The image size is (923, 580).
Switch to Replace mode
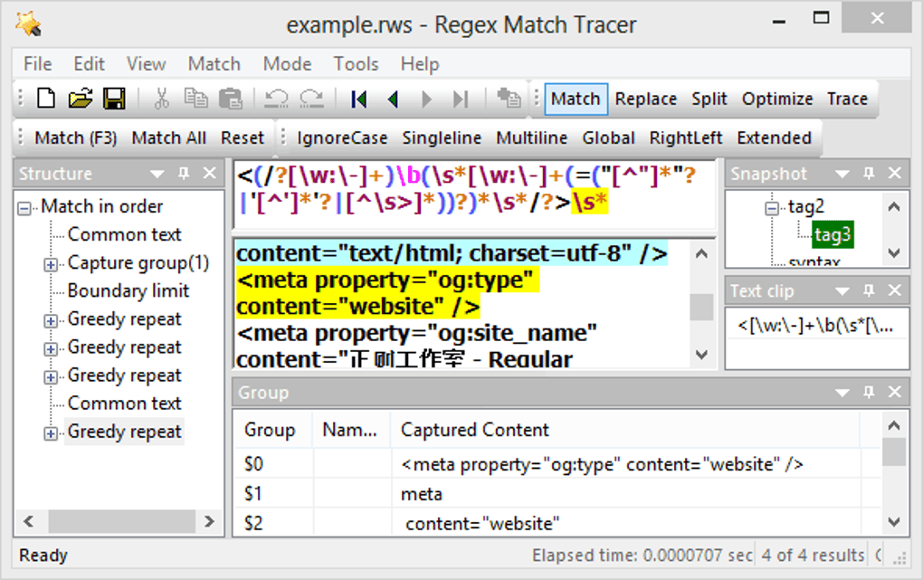click(x=645, y=99)
